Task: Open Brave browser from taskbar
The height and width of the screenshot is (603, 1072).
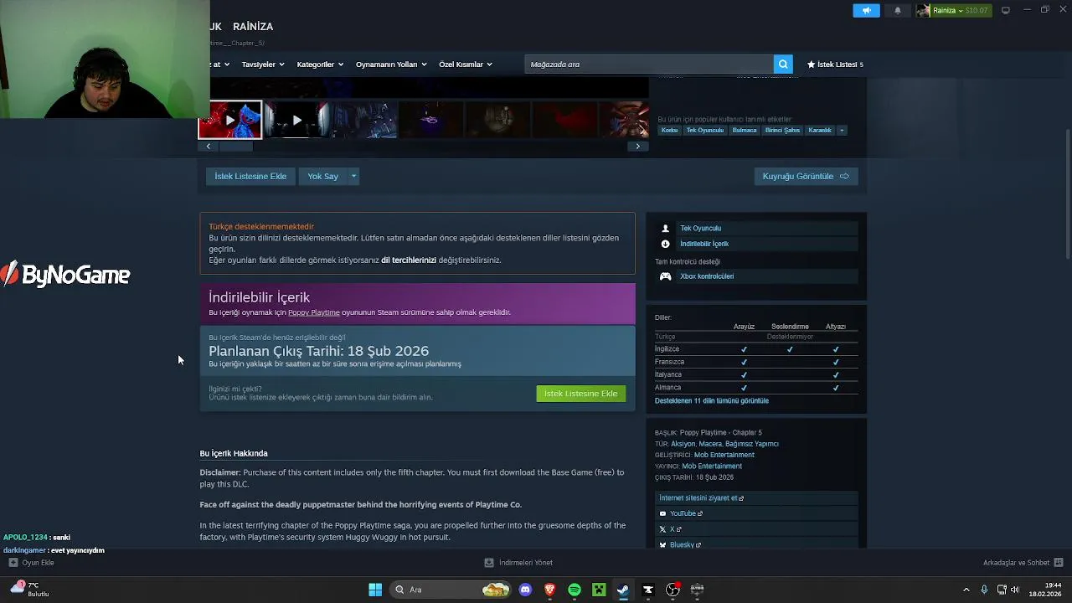Action: [550, 590]
